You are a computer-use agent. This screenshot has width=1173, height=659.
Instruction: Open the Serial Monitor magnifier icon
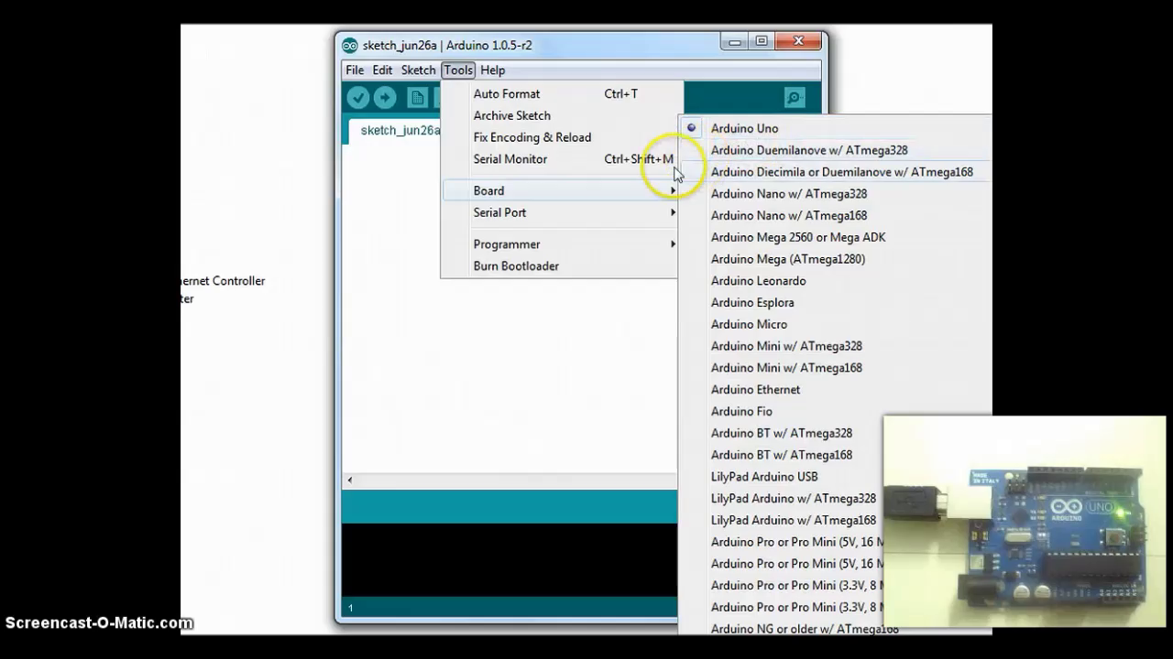point(794,98)
